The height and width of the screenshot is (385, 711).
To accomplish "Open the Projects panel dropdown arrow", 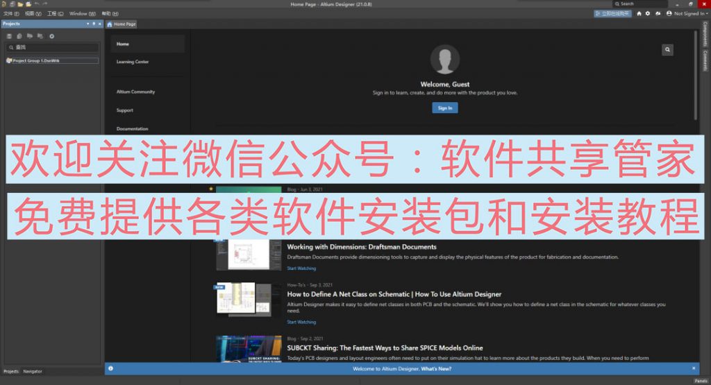I will click(88, 24).
